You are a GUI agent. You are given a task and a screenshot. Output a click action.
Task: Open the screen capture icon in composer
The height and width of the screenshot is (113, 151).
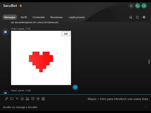coord(12,99)
